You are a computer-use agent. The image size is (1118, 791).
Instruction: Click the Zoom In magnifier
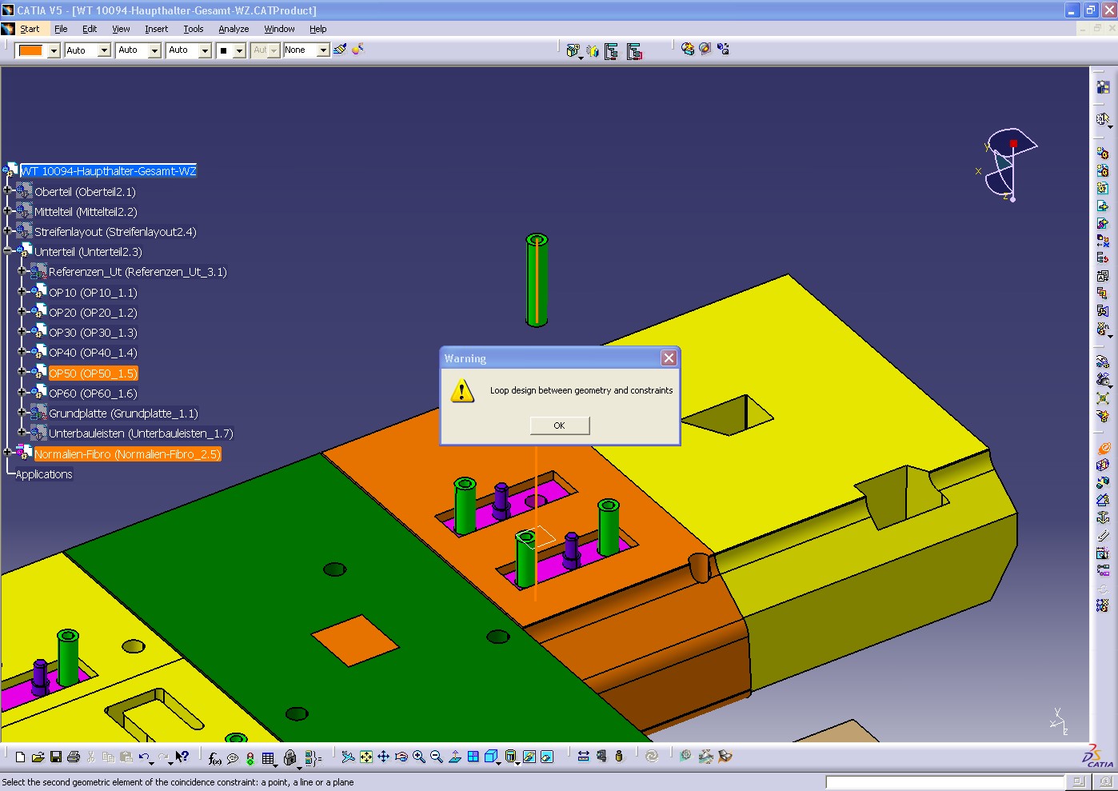pos(419,757)
